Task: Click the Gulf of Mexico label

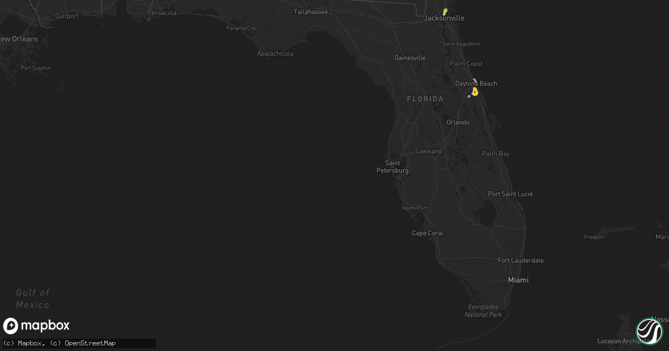Action: (x=33, y=299)
